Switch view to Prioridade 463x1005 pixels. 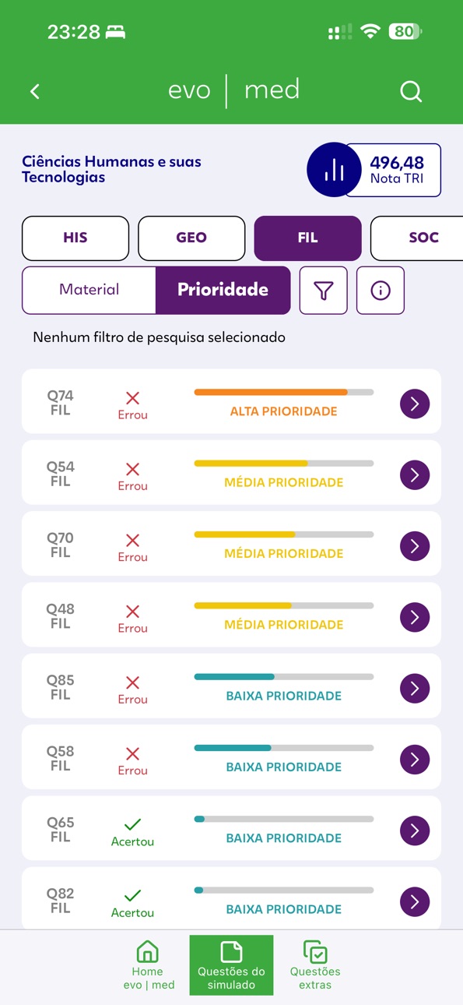click(223, 290)
